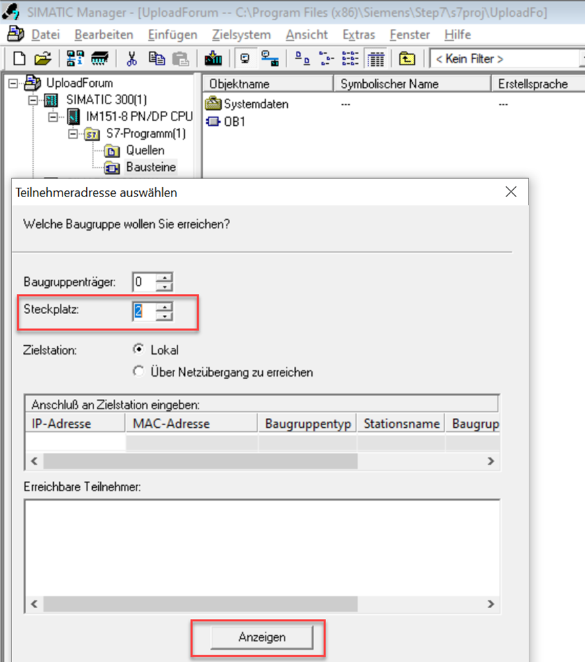Click the Copy toolbar icon

(157, 59)
